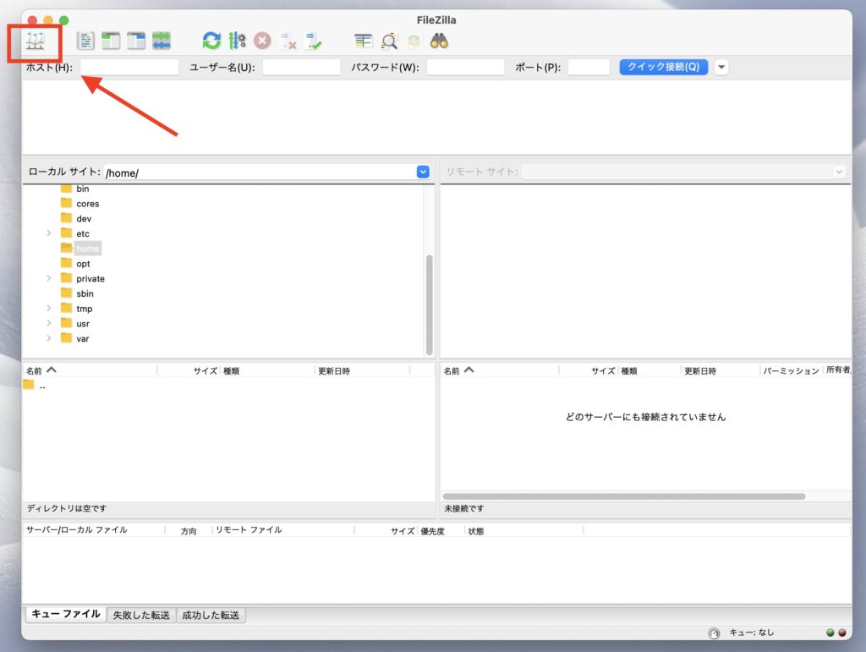Image resolution: width=866 pixels, height=652 pixels.
Task: Click the reconnect to last server icon
Action: pyautogui.click(x=314, y=41)
